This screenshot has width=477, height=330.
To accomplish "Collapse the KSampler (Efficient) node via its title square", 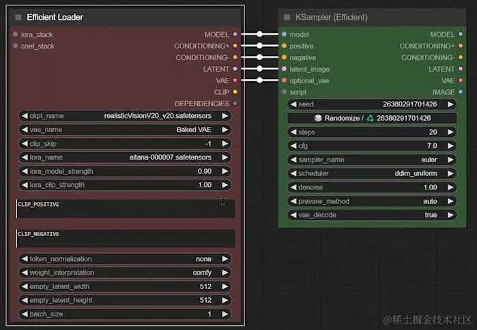I will (x=287, y=17).
